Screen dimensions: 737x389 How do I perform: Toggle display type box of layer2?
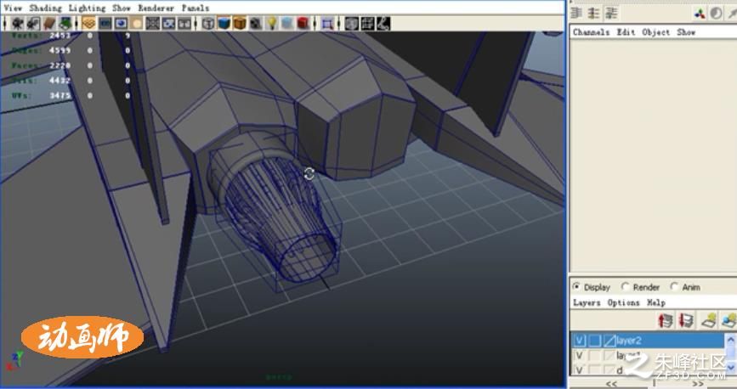(594, 341)
